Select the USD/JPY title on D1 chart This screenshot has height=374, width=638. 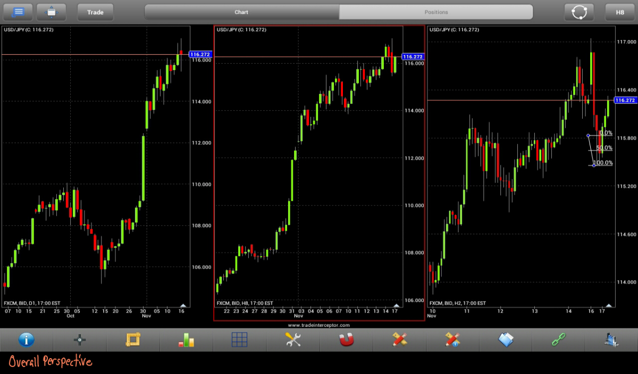click(29, 30)
